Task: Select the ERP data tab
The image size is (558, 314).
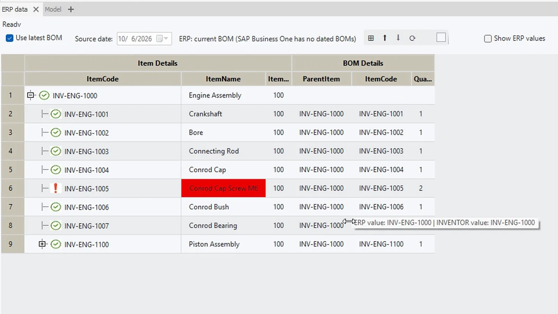Action: coord(15,9)
